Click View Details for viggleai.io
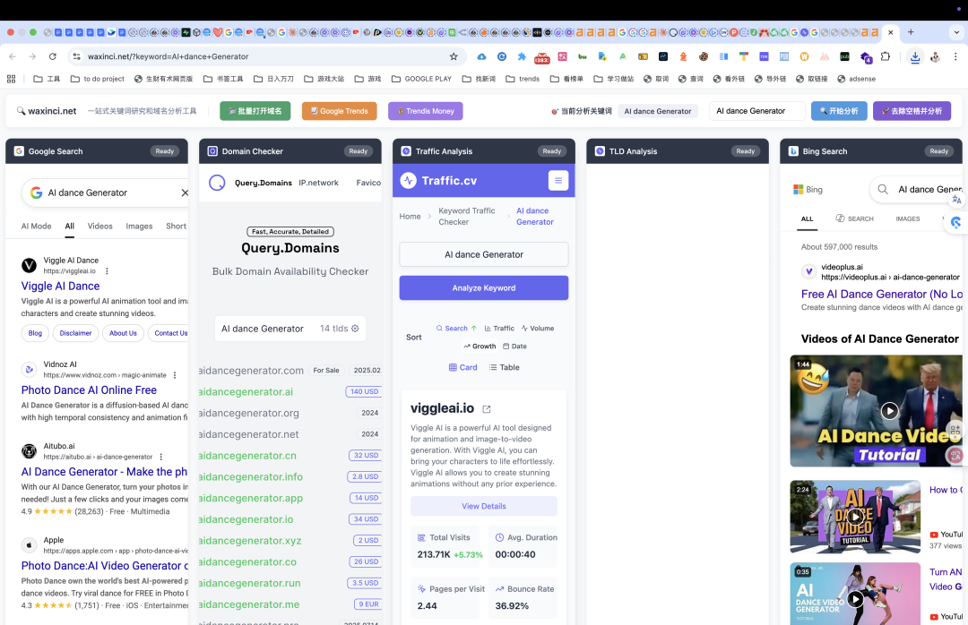968x625 pixels. [484, 506]
